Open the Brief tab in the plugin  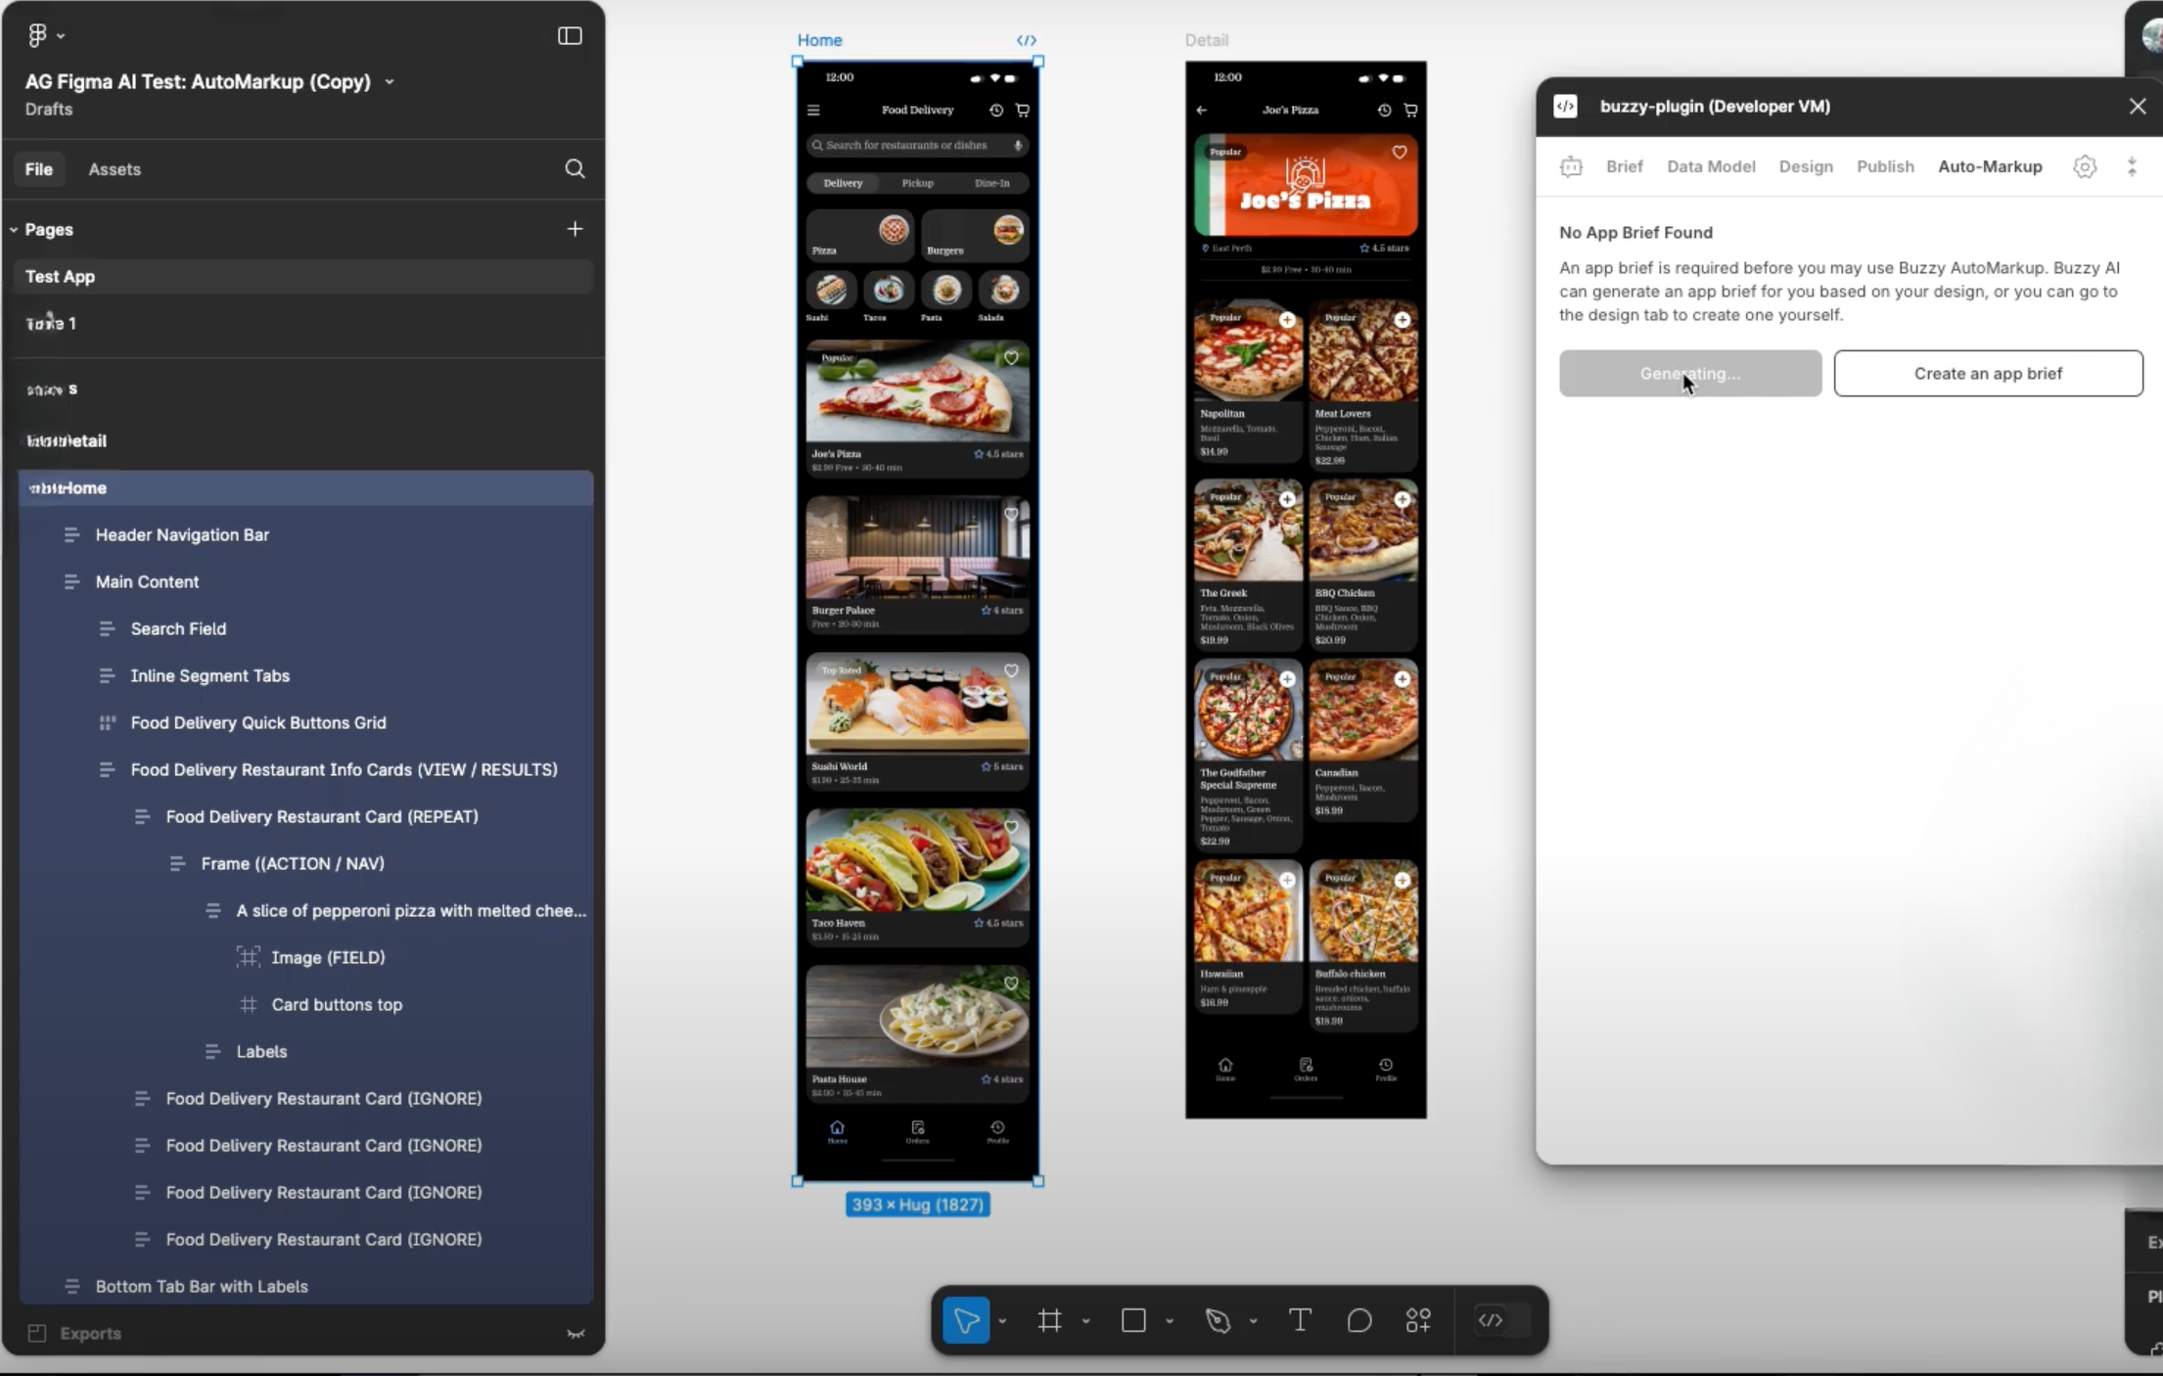(1625, 166)
